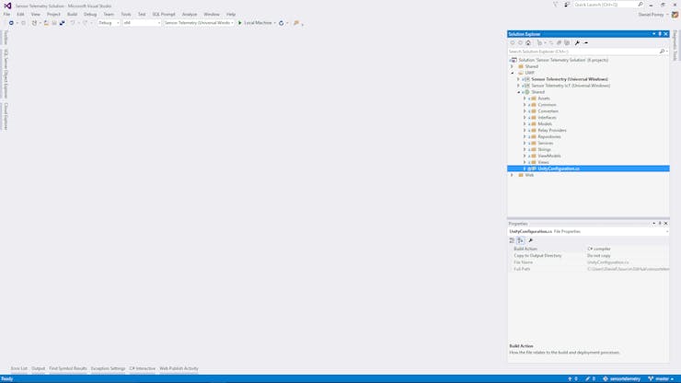Open Exception Settings tab
The image size is (681, 383).
click(x=109, y=368)
